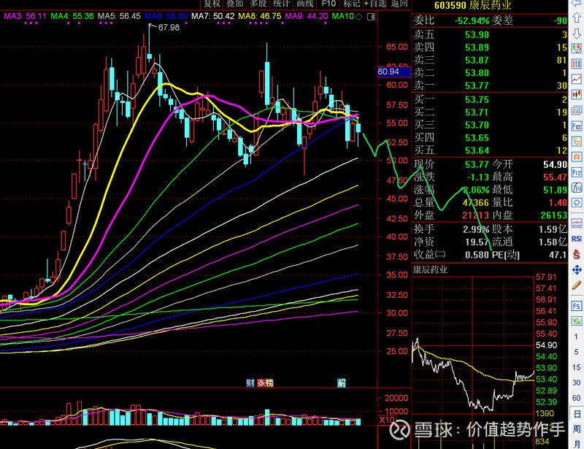Viewport: 584px width, 449px height.
Task: Click the blue circle icon in right toolbar
Action: [577, 203]
